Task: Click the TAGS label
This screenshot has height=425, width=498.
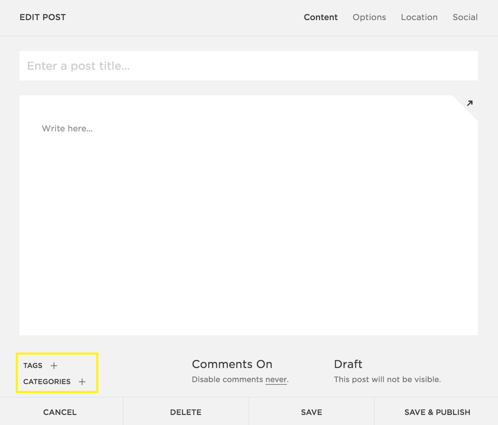Action: 33,366
